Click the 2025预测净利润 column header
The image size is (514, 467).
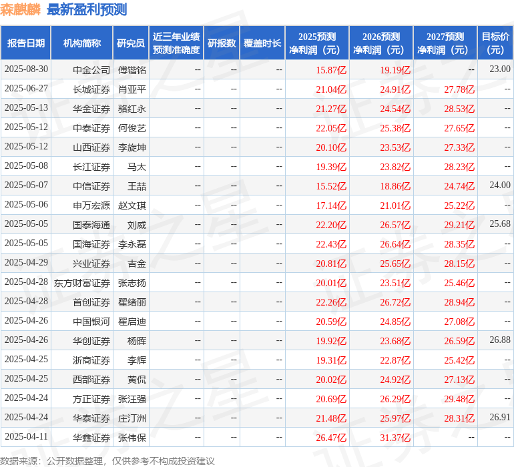click(x=317, y=43)
